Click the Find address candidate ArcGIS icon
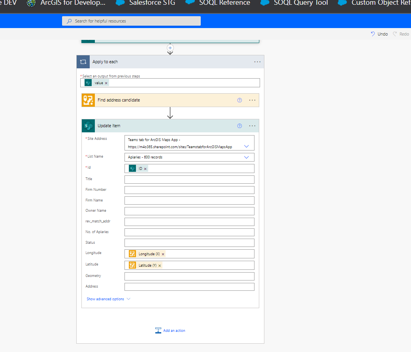Screen dimensions: 411x352 click(x=88, y=100)
